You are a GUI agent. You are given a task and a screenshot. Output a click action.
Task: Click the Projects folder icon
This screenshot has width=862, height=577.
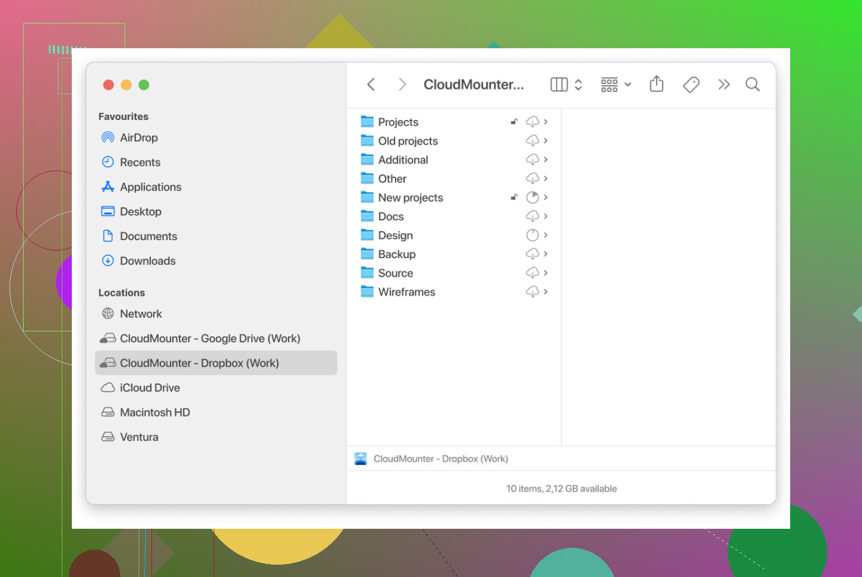coord(367,122)
